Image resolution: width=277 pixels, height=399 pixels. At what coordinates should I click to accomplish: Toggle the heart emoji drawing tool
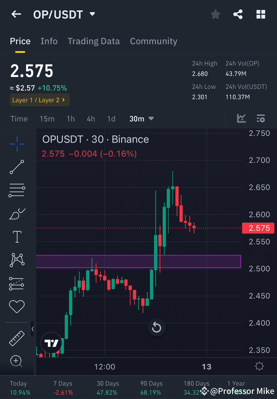tap(17, 306)
